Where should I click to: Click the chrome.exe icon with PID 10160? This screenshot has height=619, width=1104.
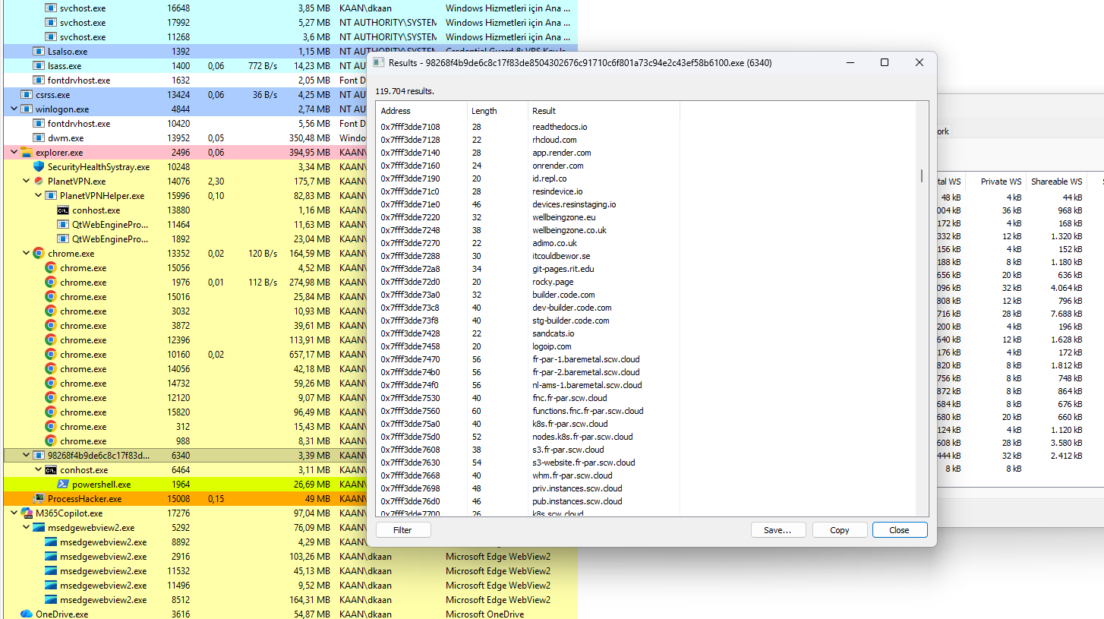[x=51, y=354]
